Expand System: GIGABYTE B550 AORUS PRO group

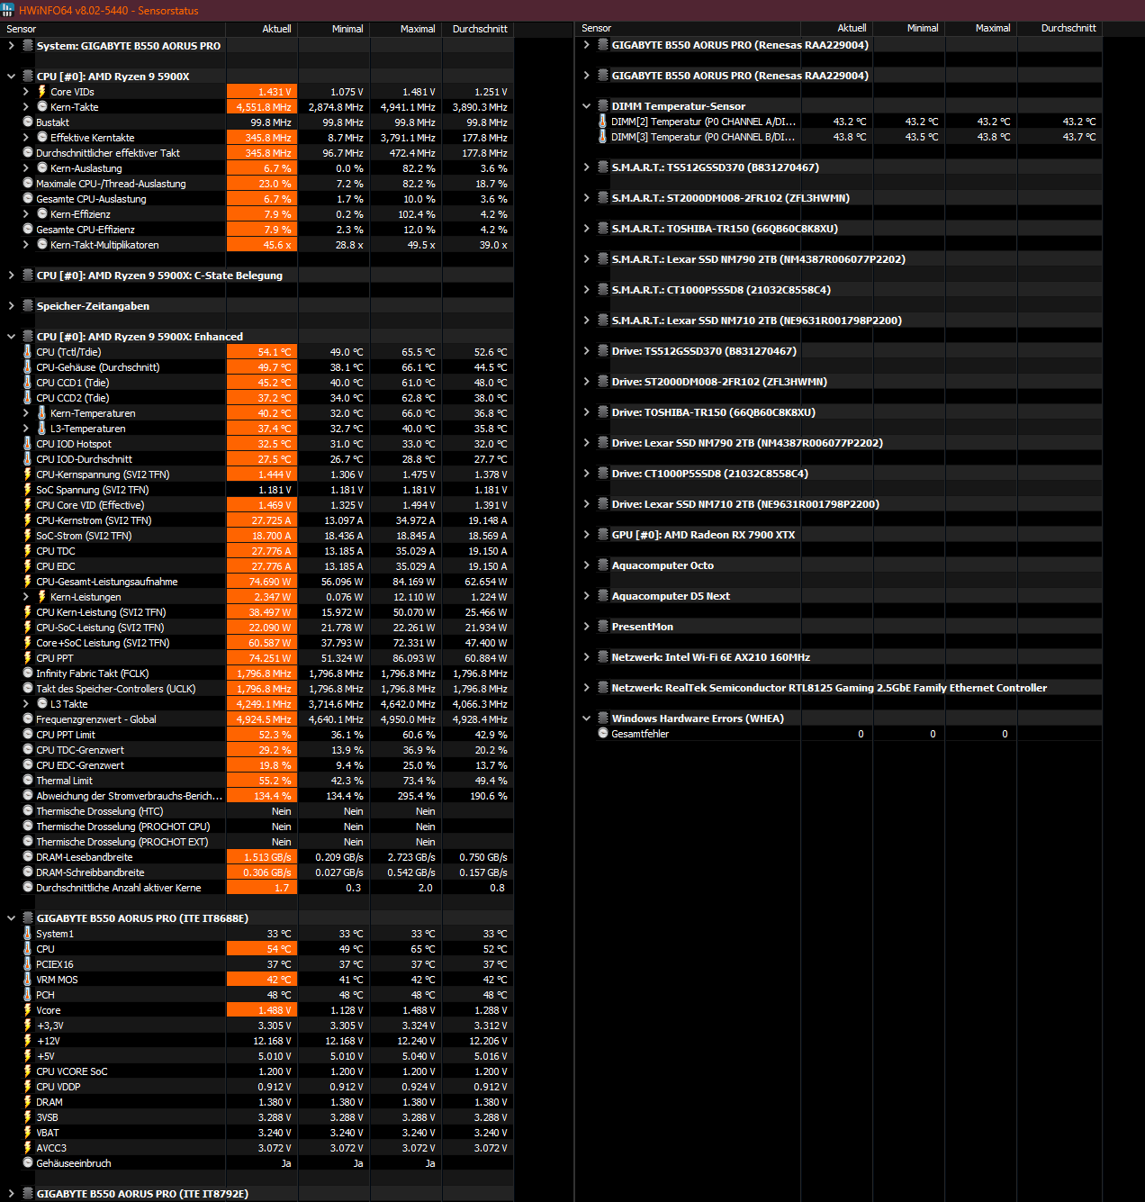point(11,46)
